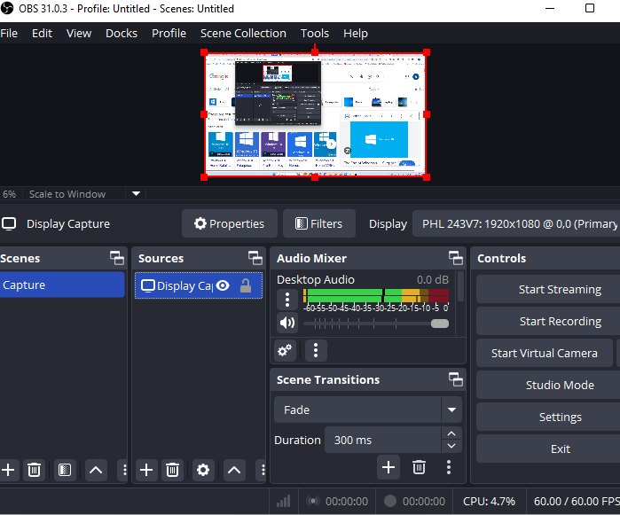Open the Docks menu

click(122, 33)
